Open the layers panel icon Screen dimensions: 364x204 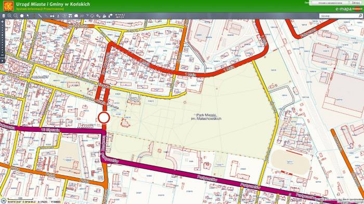click(x=4, y=16)
